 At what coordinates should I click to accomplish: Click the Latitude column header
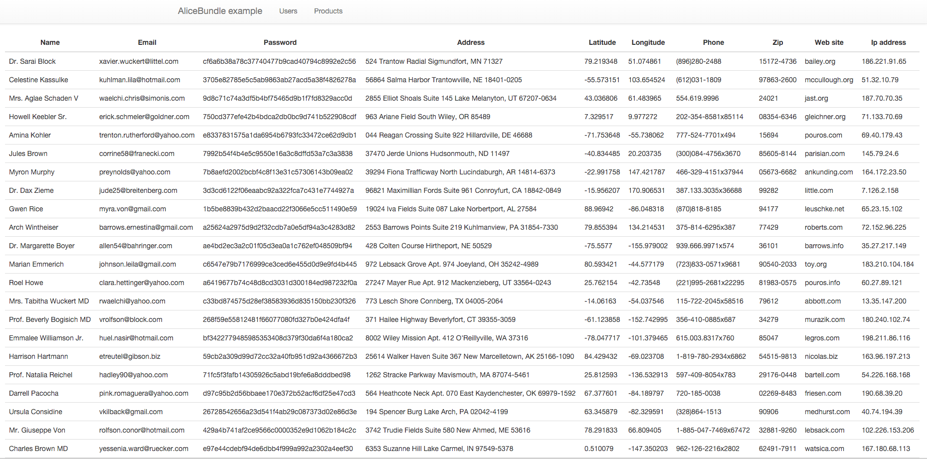[602, 42]
